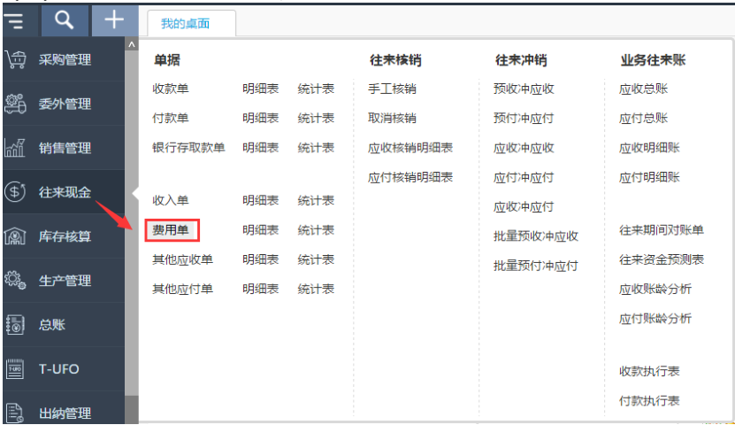Open 取消核销
The width and height of the screenshot is (735, 425).
393,119
